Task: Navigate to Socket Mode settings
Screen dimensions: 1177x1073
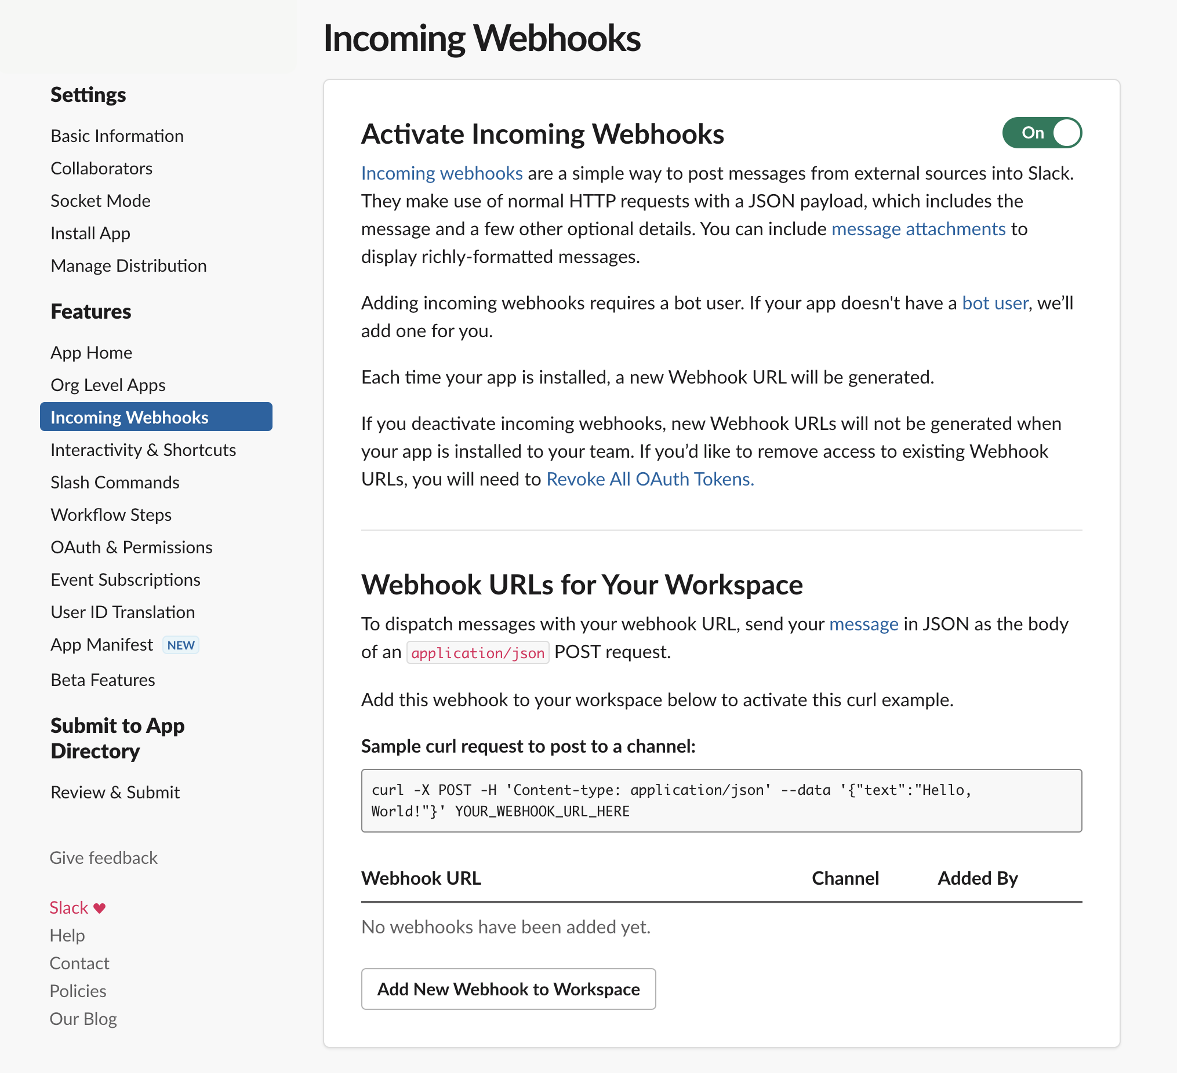Action: point(100,200)
